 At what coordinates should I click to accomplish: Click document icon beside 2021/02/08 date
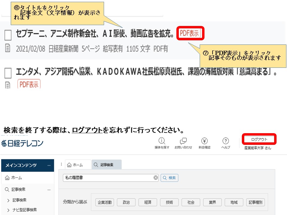coord(8,48)
